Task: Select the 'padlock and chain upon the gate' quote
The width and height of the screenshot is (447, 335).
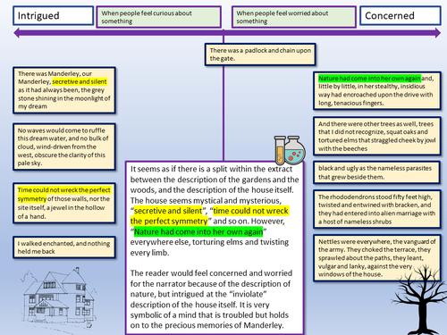Action: [260, 54]
